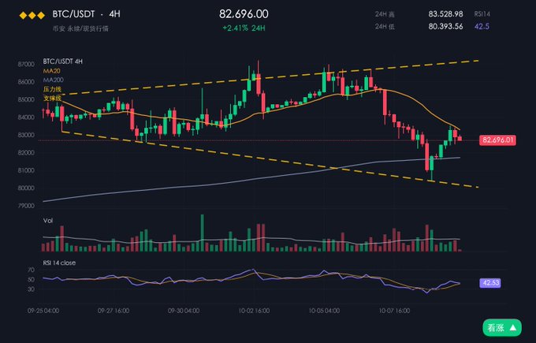Image resolution: width=536 pixels, height=343 pixels.
Task: Click the 10-07 16:00 time axis label
Action: [x=394, y=311]
